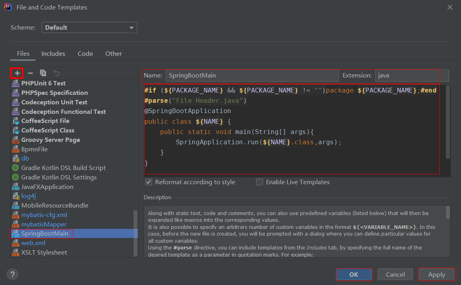Click the Description panel scrollbar
Image resolution: width=461 pixels, height=285 pixels.
tap(448, 212)
